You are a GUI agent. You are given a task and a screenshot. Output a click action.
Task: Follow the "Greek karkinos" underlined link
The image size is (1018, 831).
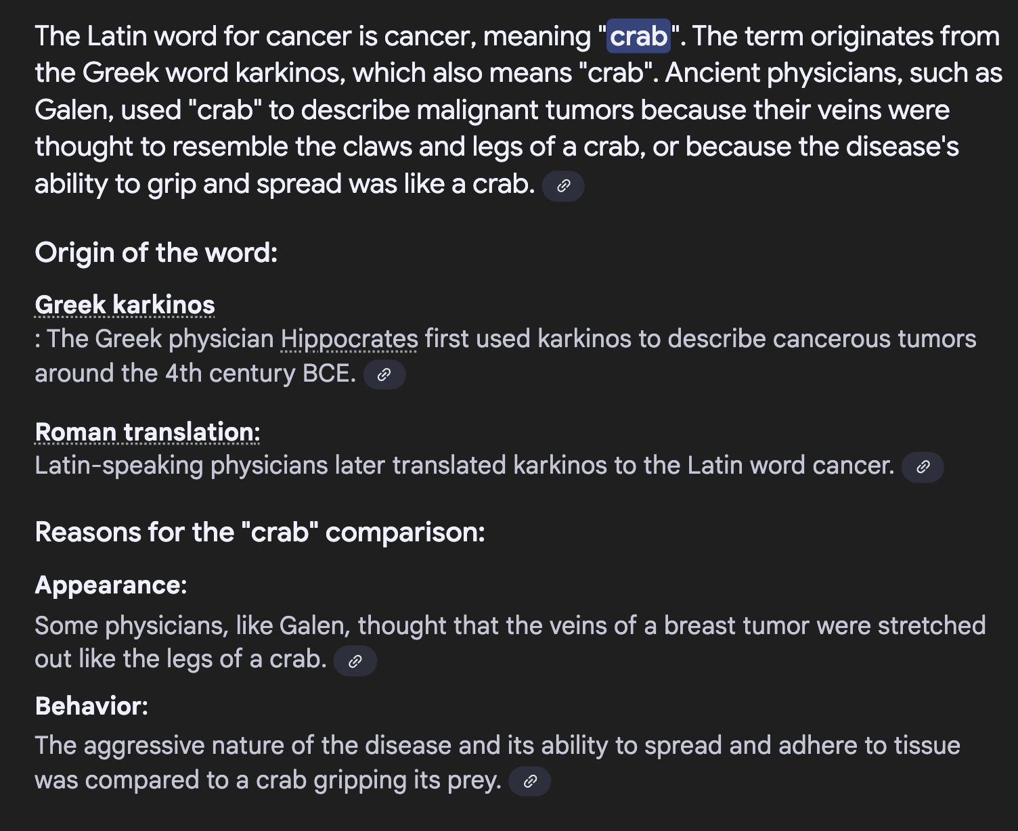(x=125, y=305)
